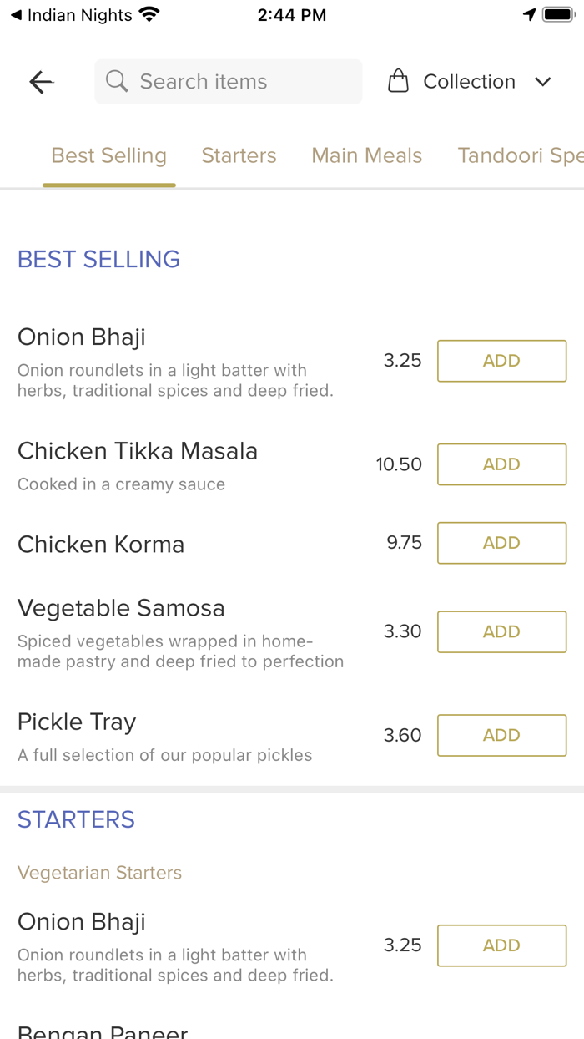584x1039 pixels.
Task: Switch to the Starters tab
Action: (239, 155)
